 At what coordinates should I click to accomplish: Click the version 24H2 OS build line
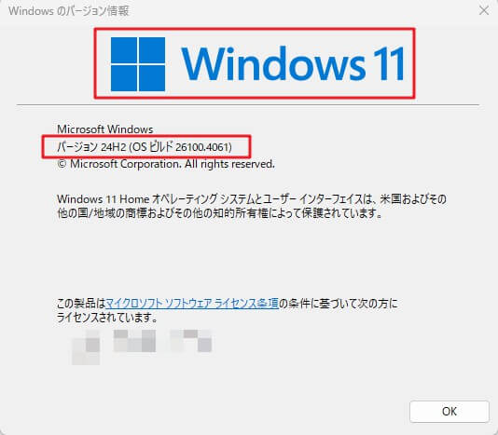point(145,147)
